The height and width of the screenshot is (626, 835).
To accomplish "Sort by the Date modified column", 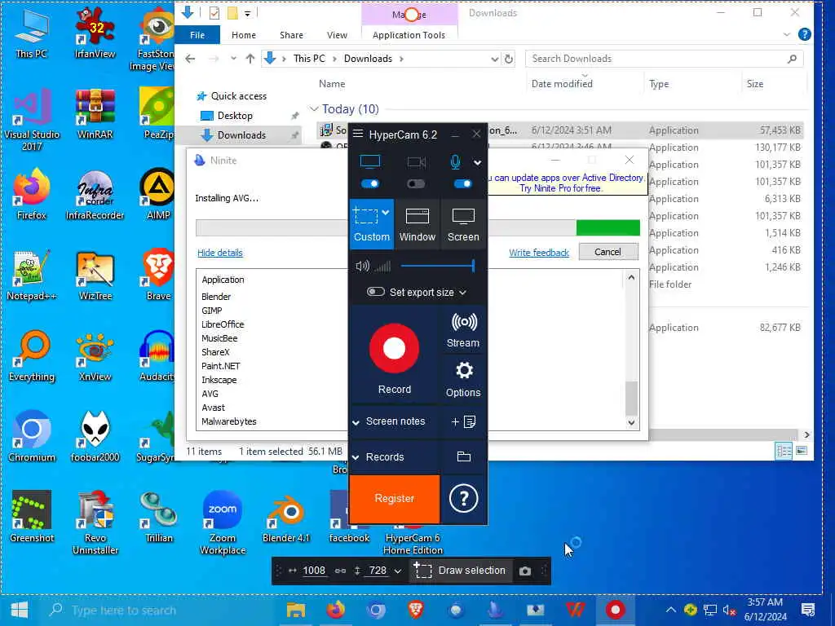I will (x=562, y=84).
